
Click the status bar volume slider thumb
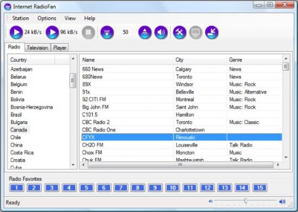tap(246, 201)
